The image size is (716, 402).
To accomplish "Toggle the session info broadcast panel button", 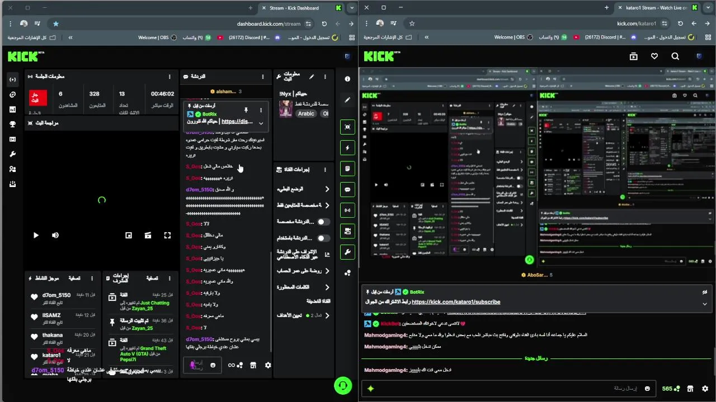I will [347, 210].
